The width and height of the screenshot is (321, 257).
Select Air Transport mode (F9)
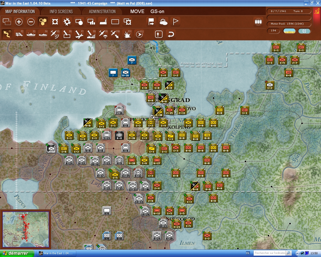coord(103,34)
